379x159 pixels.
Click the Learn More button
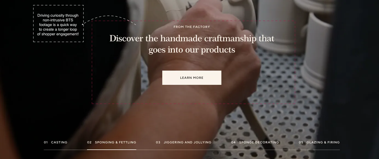tap(192, 78)
